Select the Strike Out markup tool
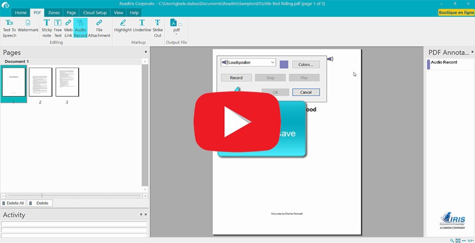This screenshot has height=243, width=475. (158, 28)
